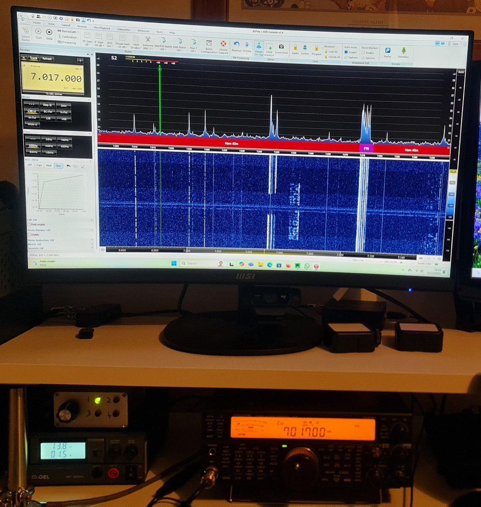Click the Windows Start button
The height and width of the screenshot is (507, 481).
(173, 263)
